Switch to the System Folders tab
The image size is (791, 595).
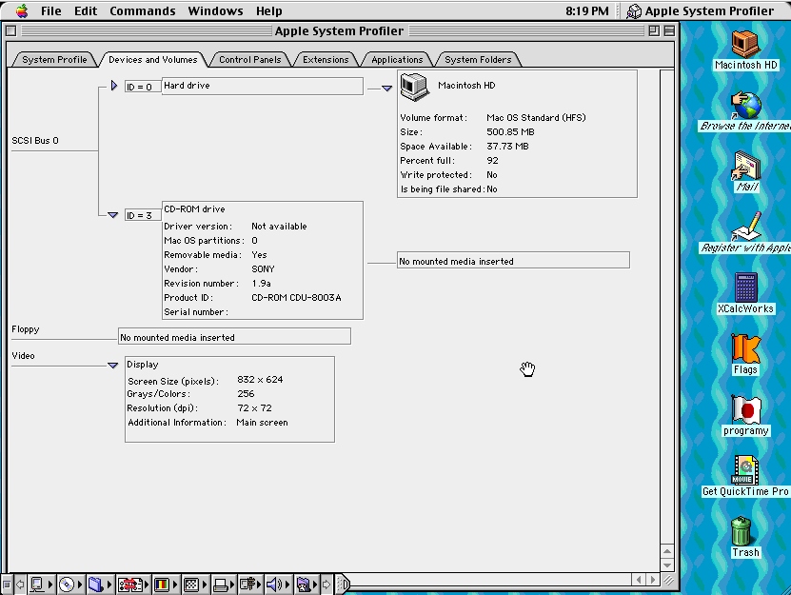click(478, 60)
